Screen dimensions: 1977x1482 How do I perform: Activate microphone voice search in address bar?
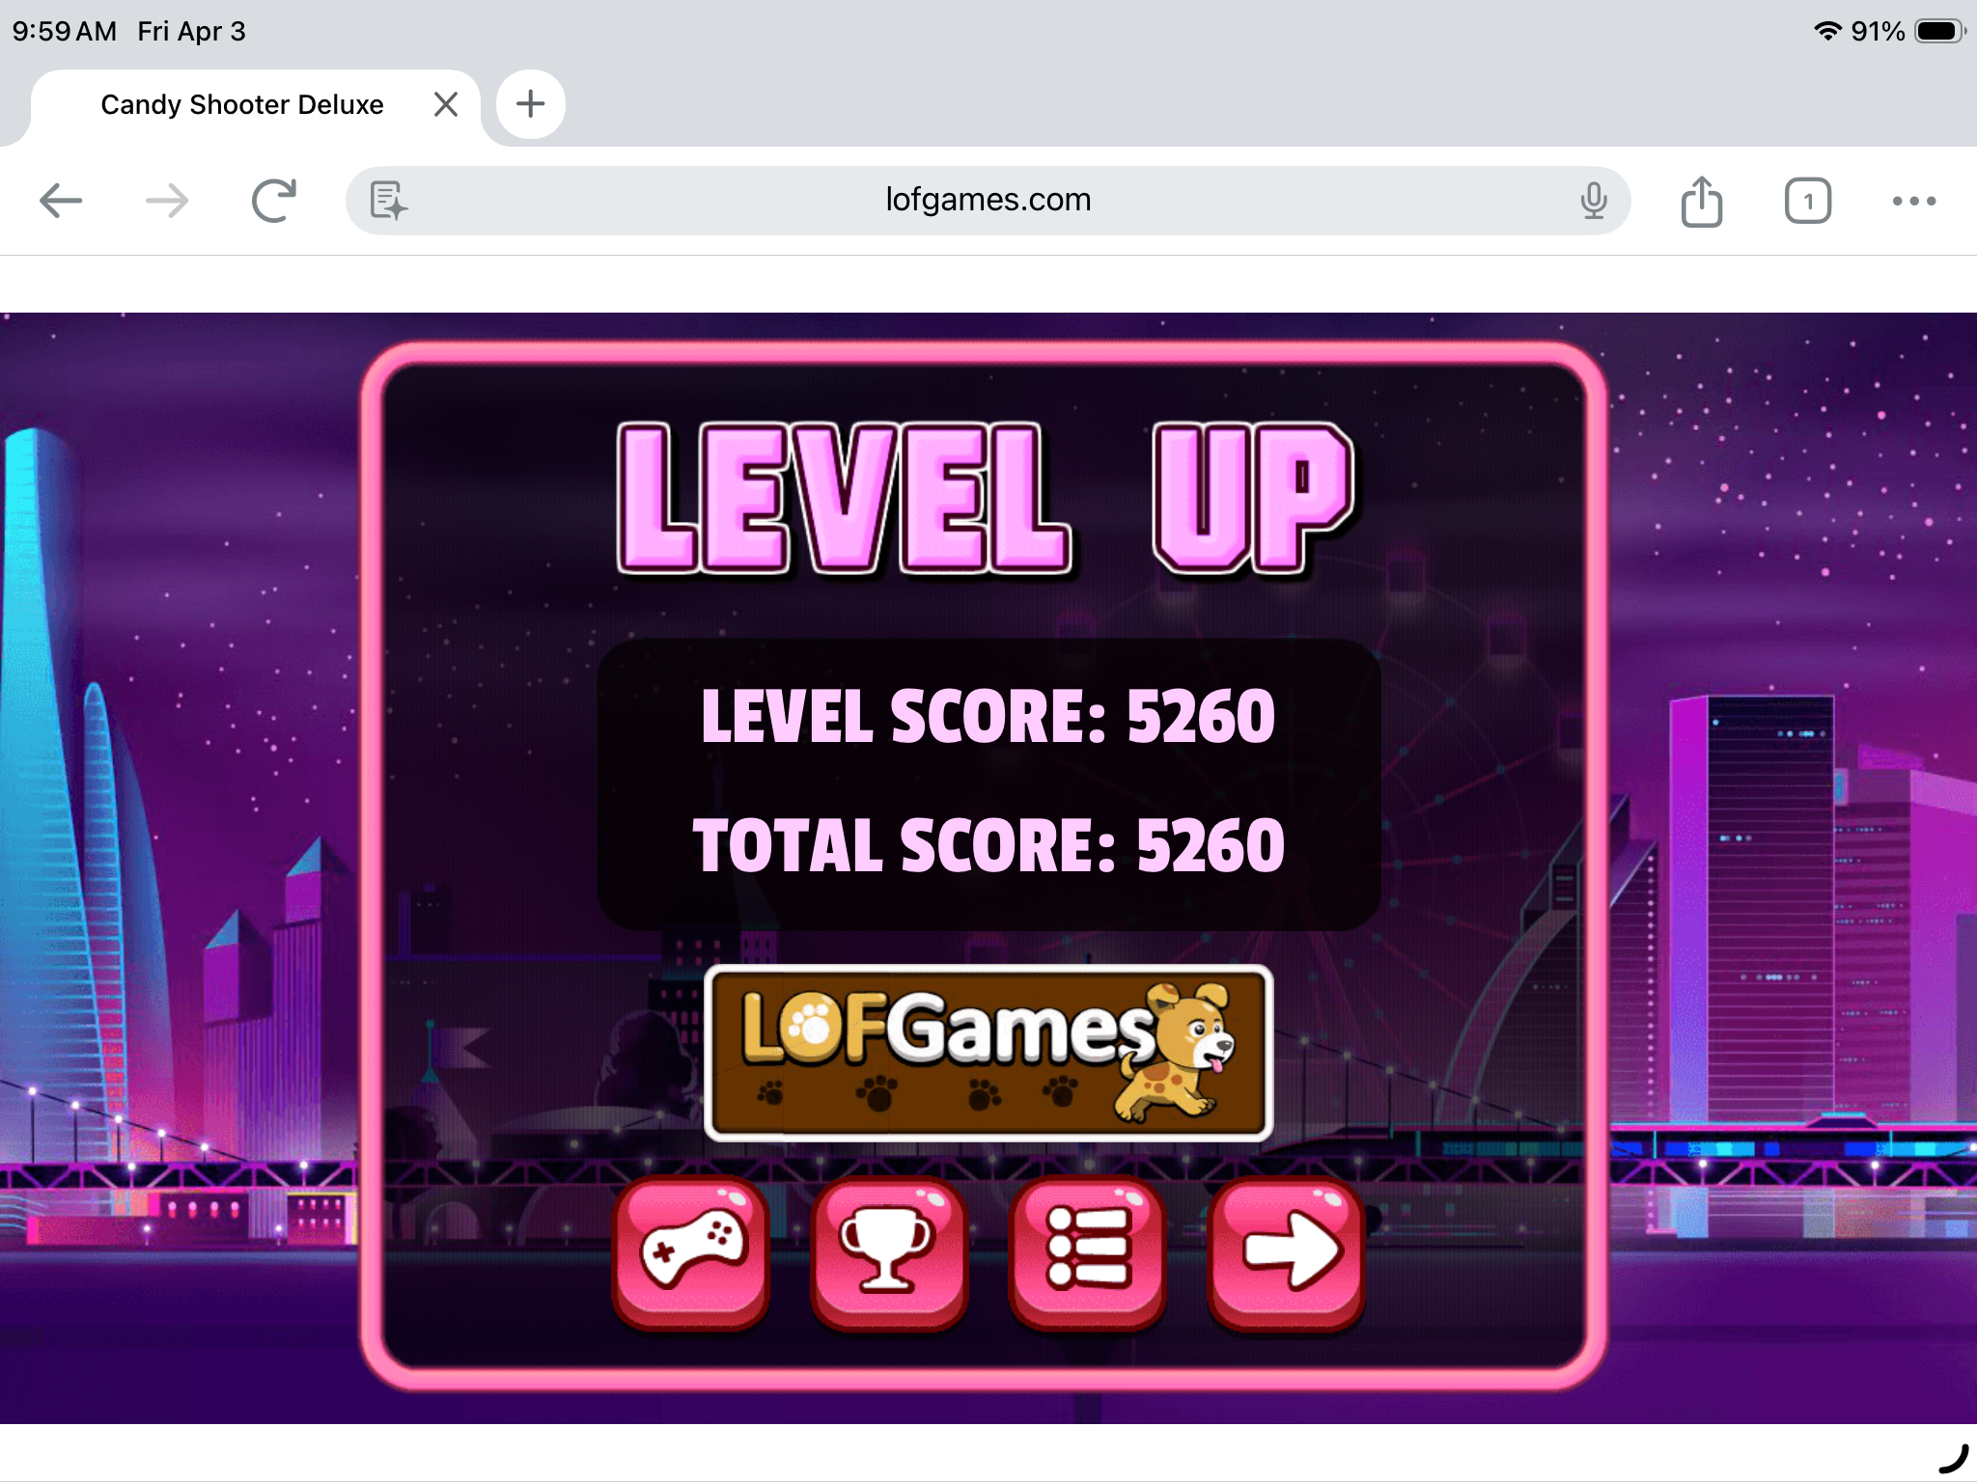coord(1594,201)
